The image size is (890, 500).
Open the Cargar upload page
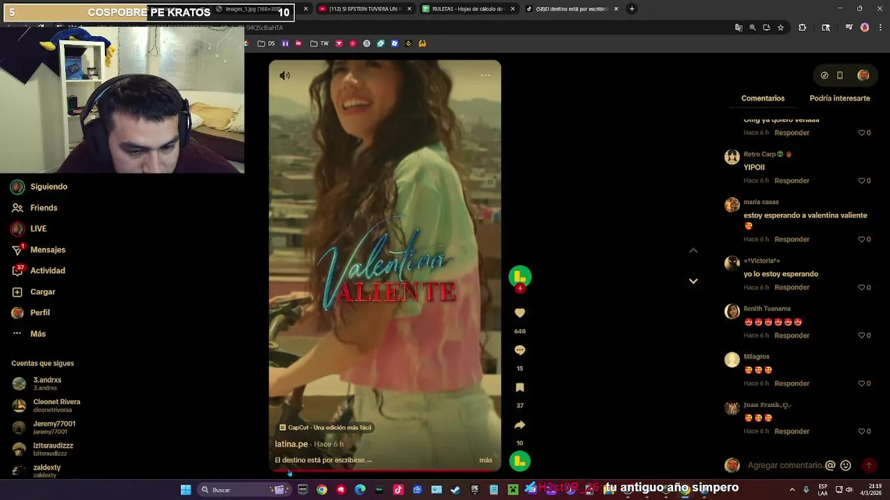tap(33, 292)
